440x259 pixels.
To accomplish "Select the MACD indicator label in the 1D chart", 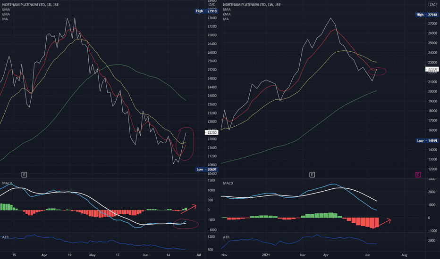I will pyautogui.click(x=7, y=183).
